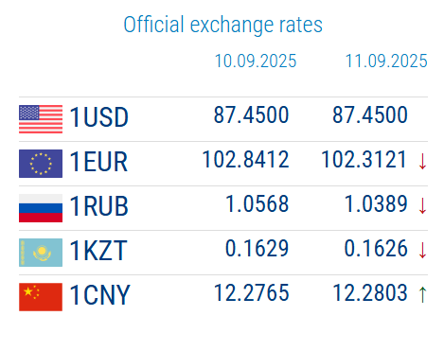The height and width of the screenshot is (351, 444).
Task: Click the 1KZT currency label
Action: pos(98,251)
